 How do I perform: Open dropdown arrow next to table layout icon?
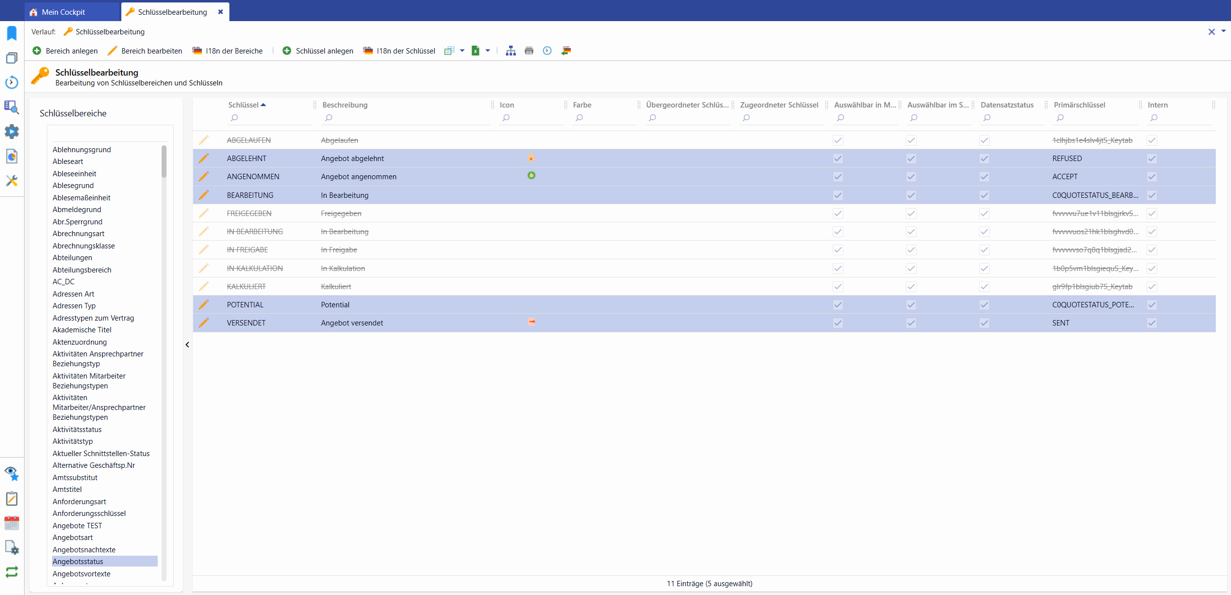tap(462, 51)
